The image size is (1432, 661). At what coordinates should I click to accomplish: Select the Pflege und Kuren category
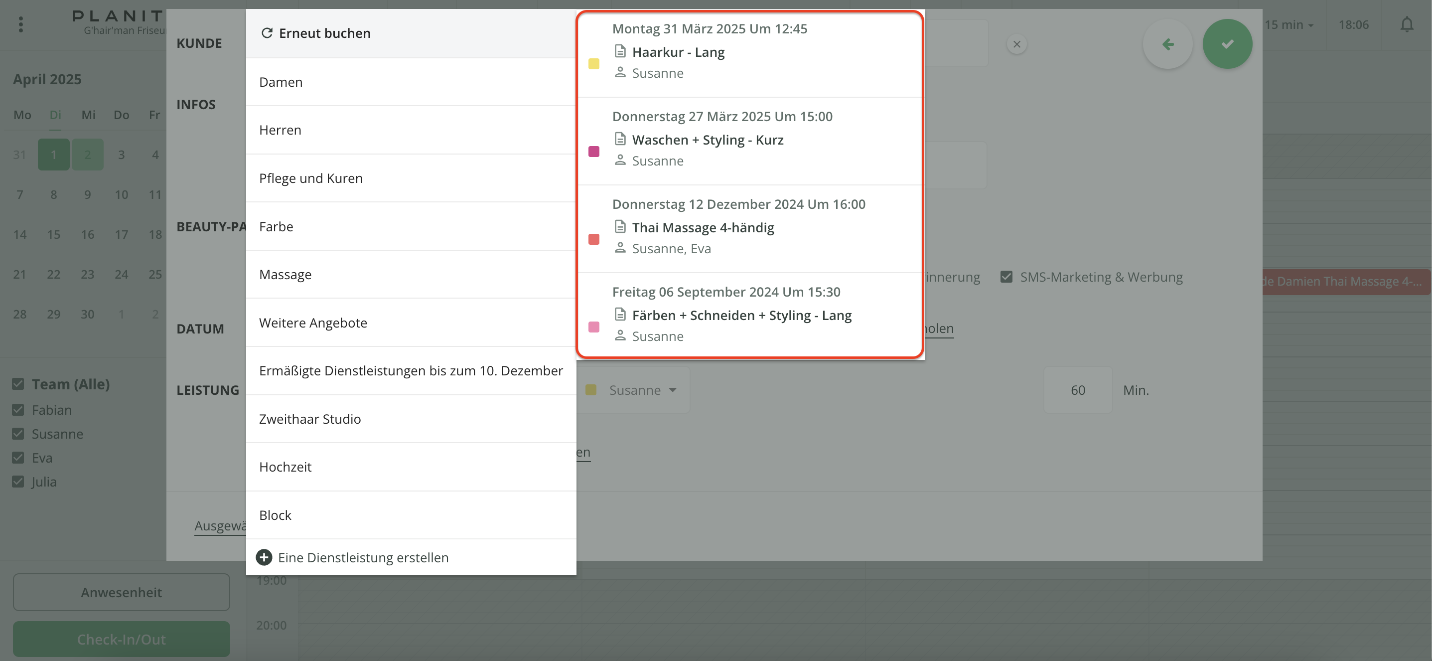tap(310, 178)
